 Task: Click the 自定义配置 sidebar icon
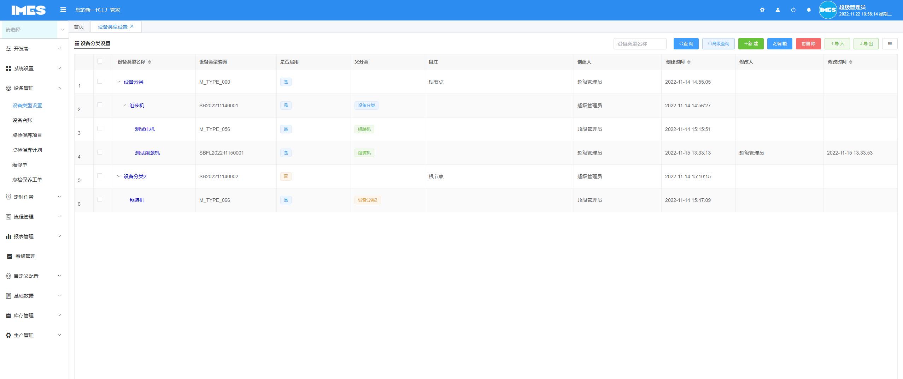8,276
